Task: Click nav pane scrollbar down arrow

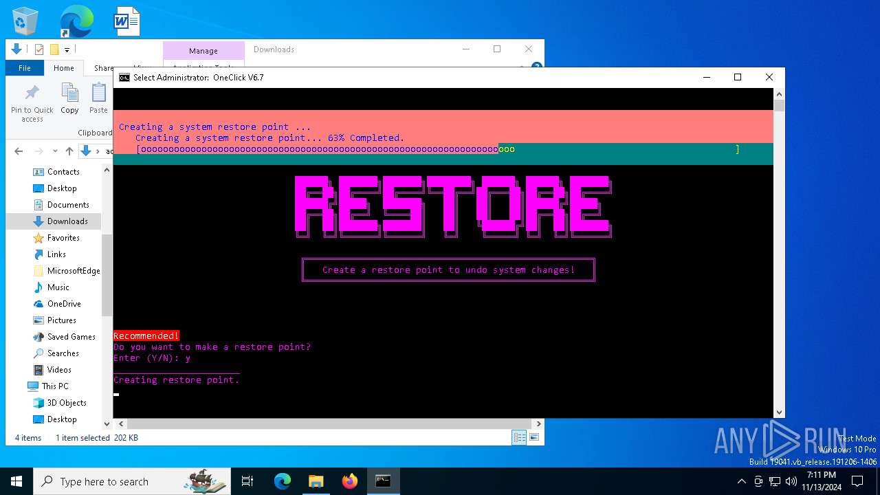Action: coord(107,424)
